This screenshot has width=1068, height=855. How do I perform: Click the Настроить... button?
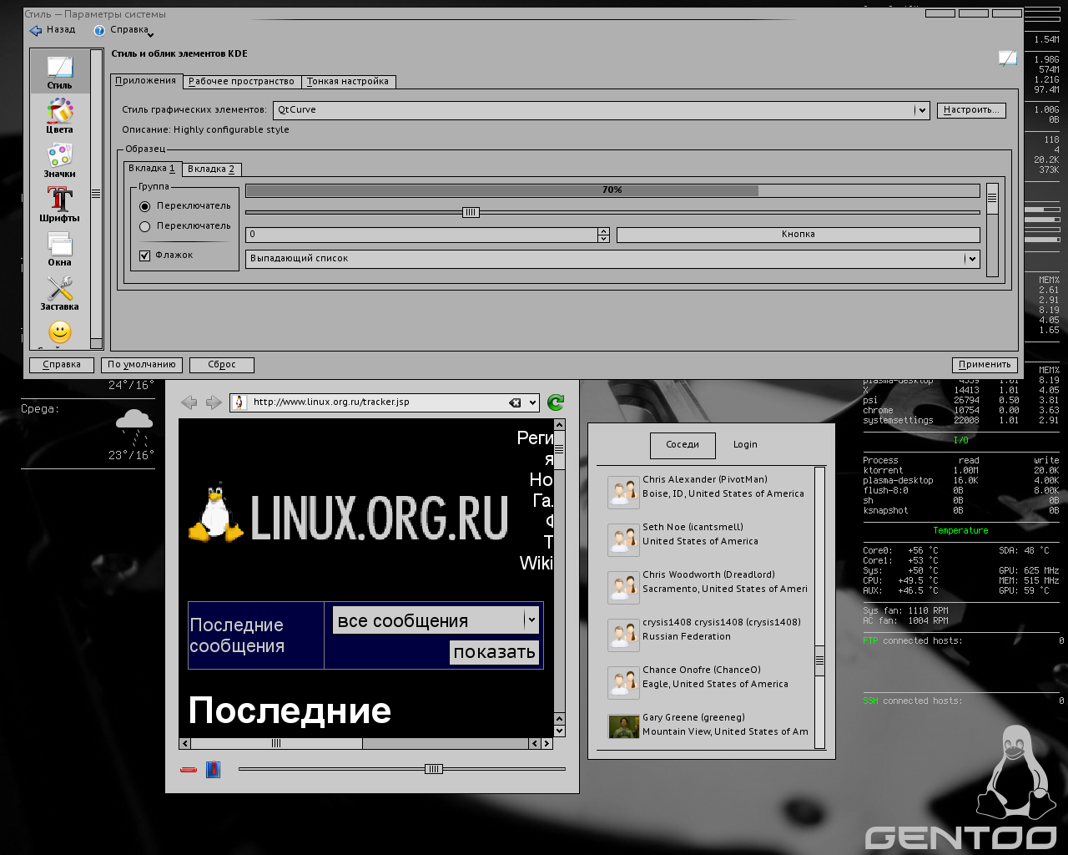[x=971, y=110]
